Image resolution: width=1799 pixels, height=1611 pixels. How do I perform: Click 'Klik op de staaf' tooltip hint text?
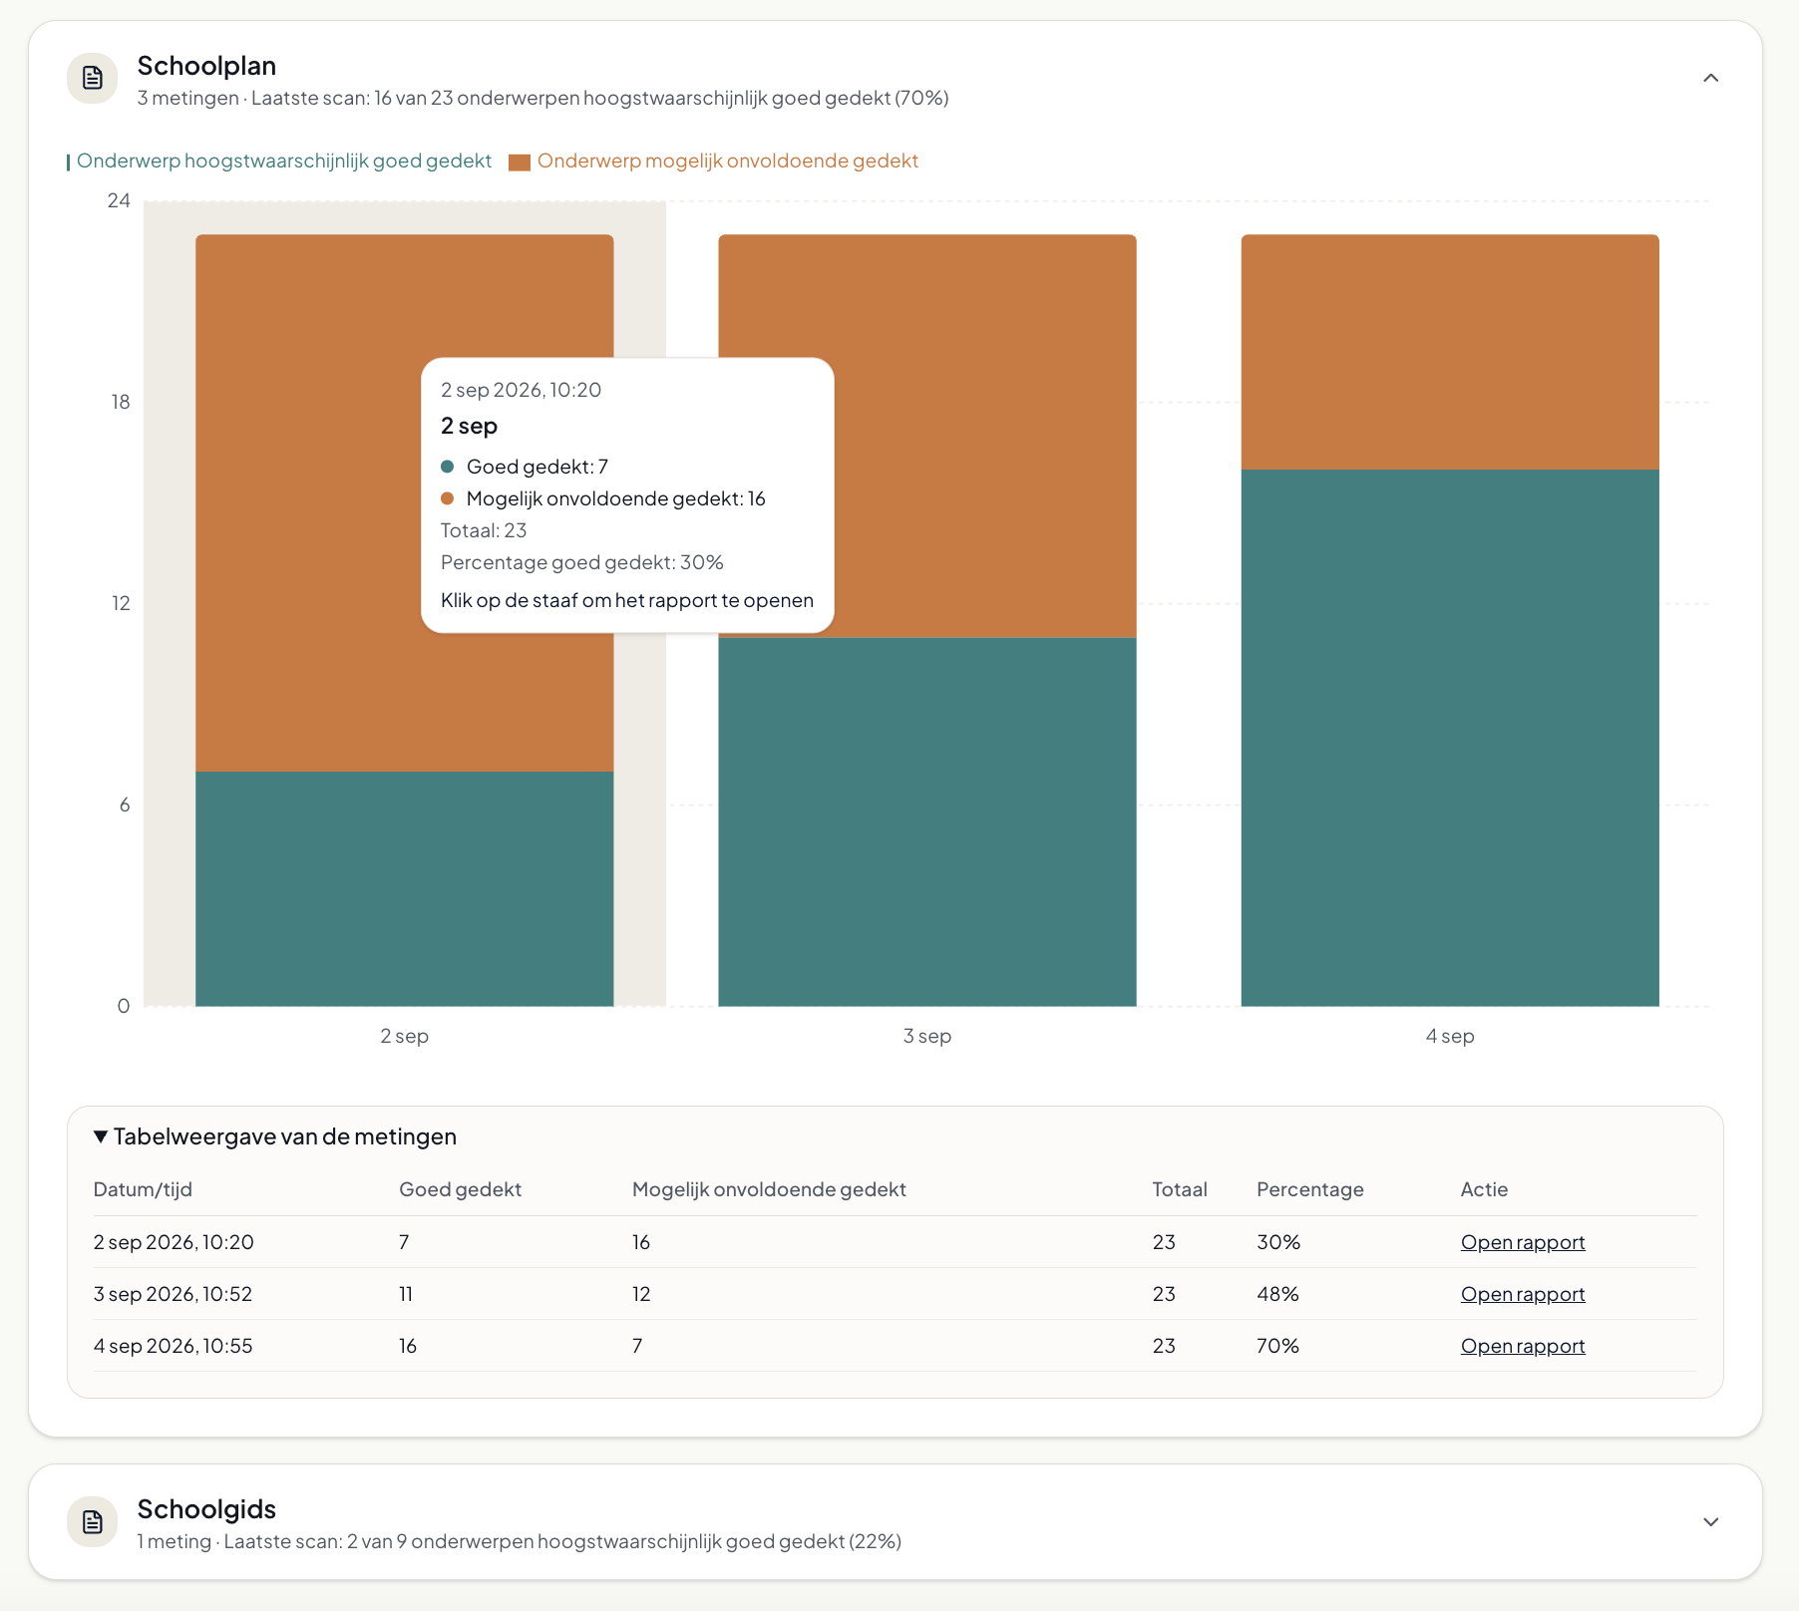click(x=627, y=600)
